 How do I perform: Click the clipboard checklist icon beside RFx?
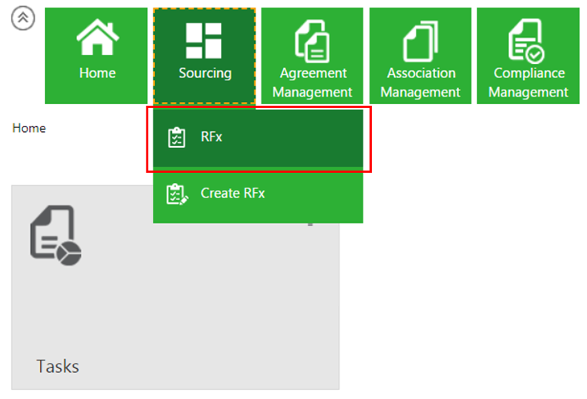pyautogui.click(x=177, y=138)
